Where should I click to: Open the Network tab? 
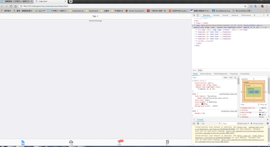coord(235,15)
